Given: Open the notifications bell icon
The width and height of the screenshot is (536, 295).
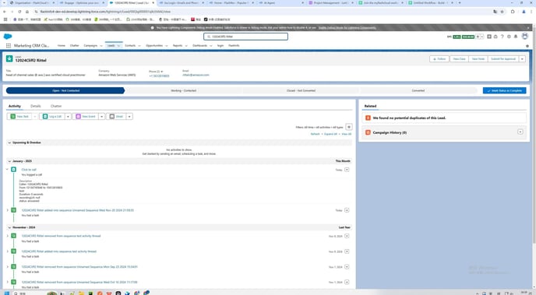Looking at the screenshot, I should [x=516, y=37].
